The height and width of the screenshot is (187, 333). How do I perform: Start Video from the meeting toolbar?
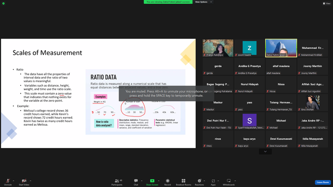[x=24, y=182]
